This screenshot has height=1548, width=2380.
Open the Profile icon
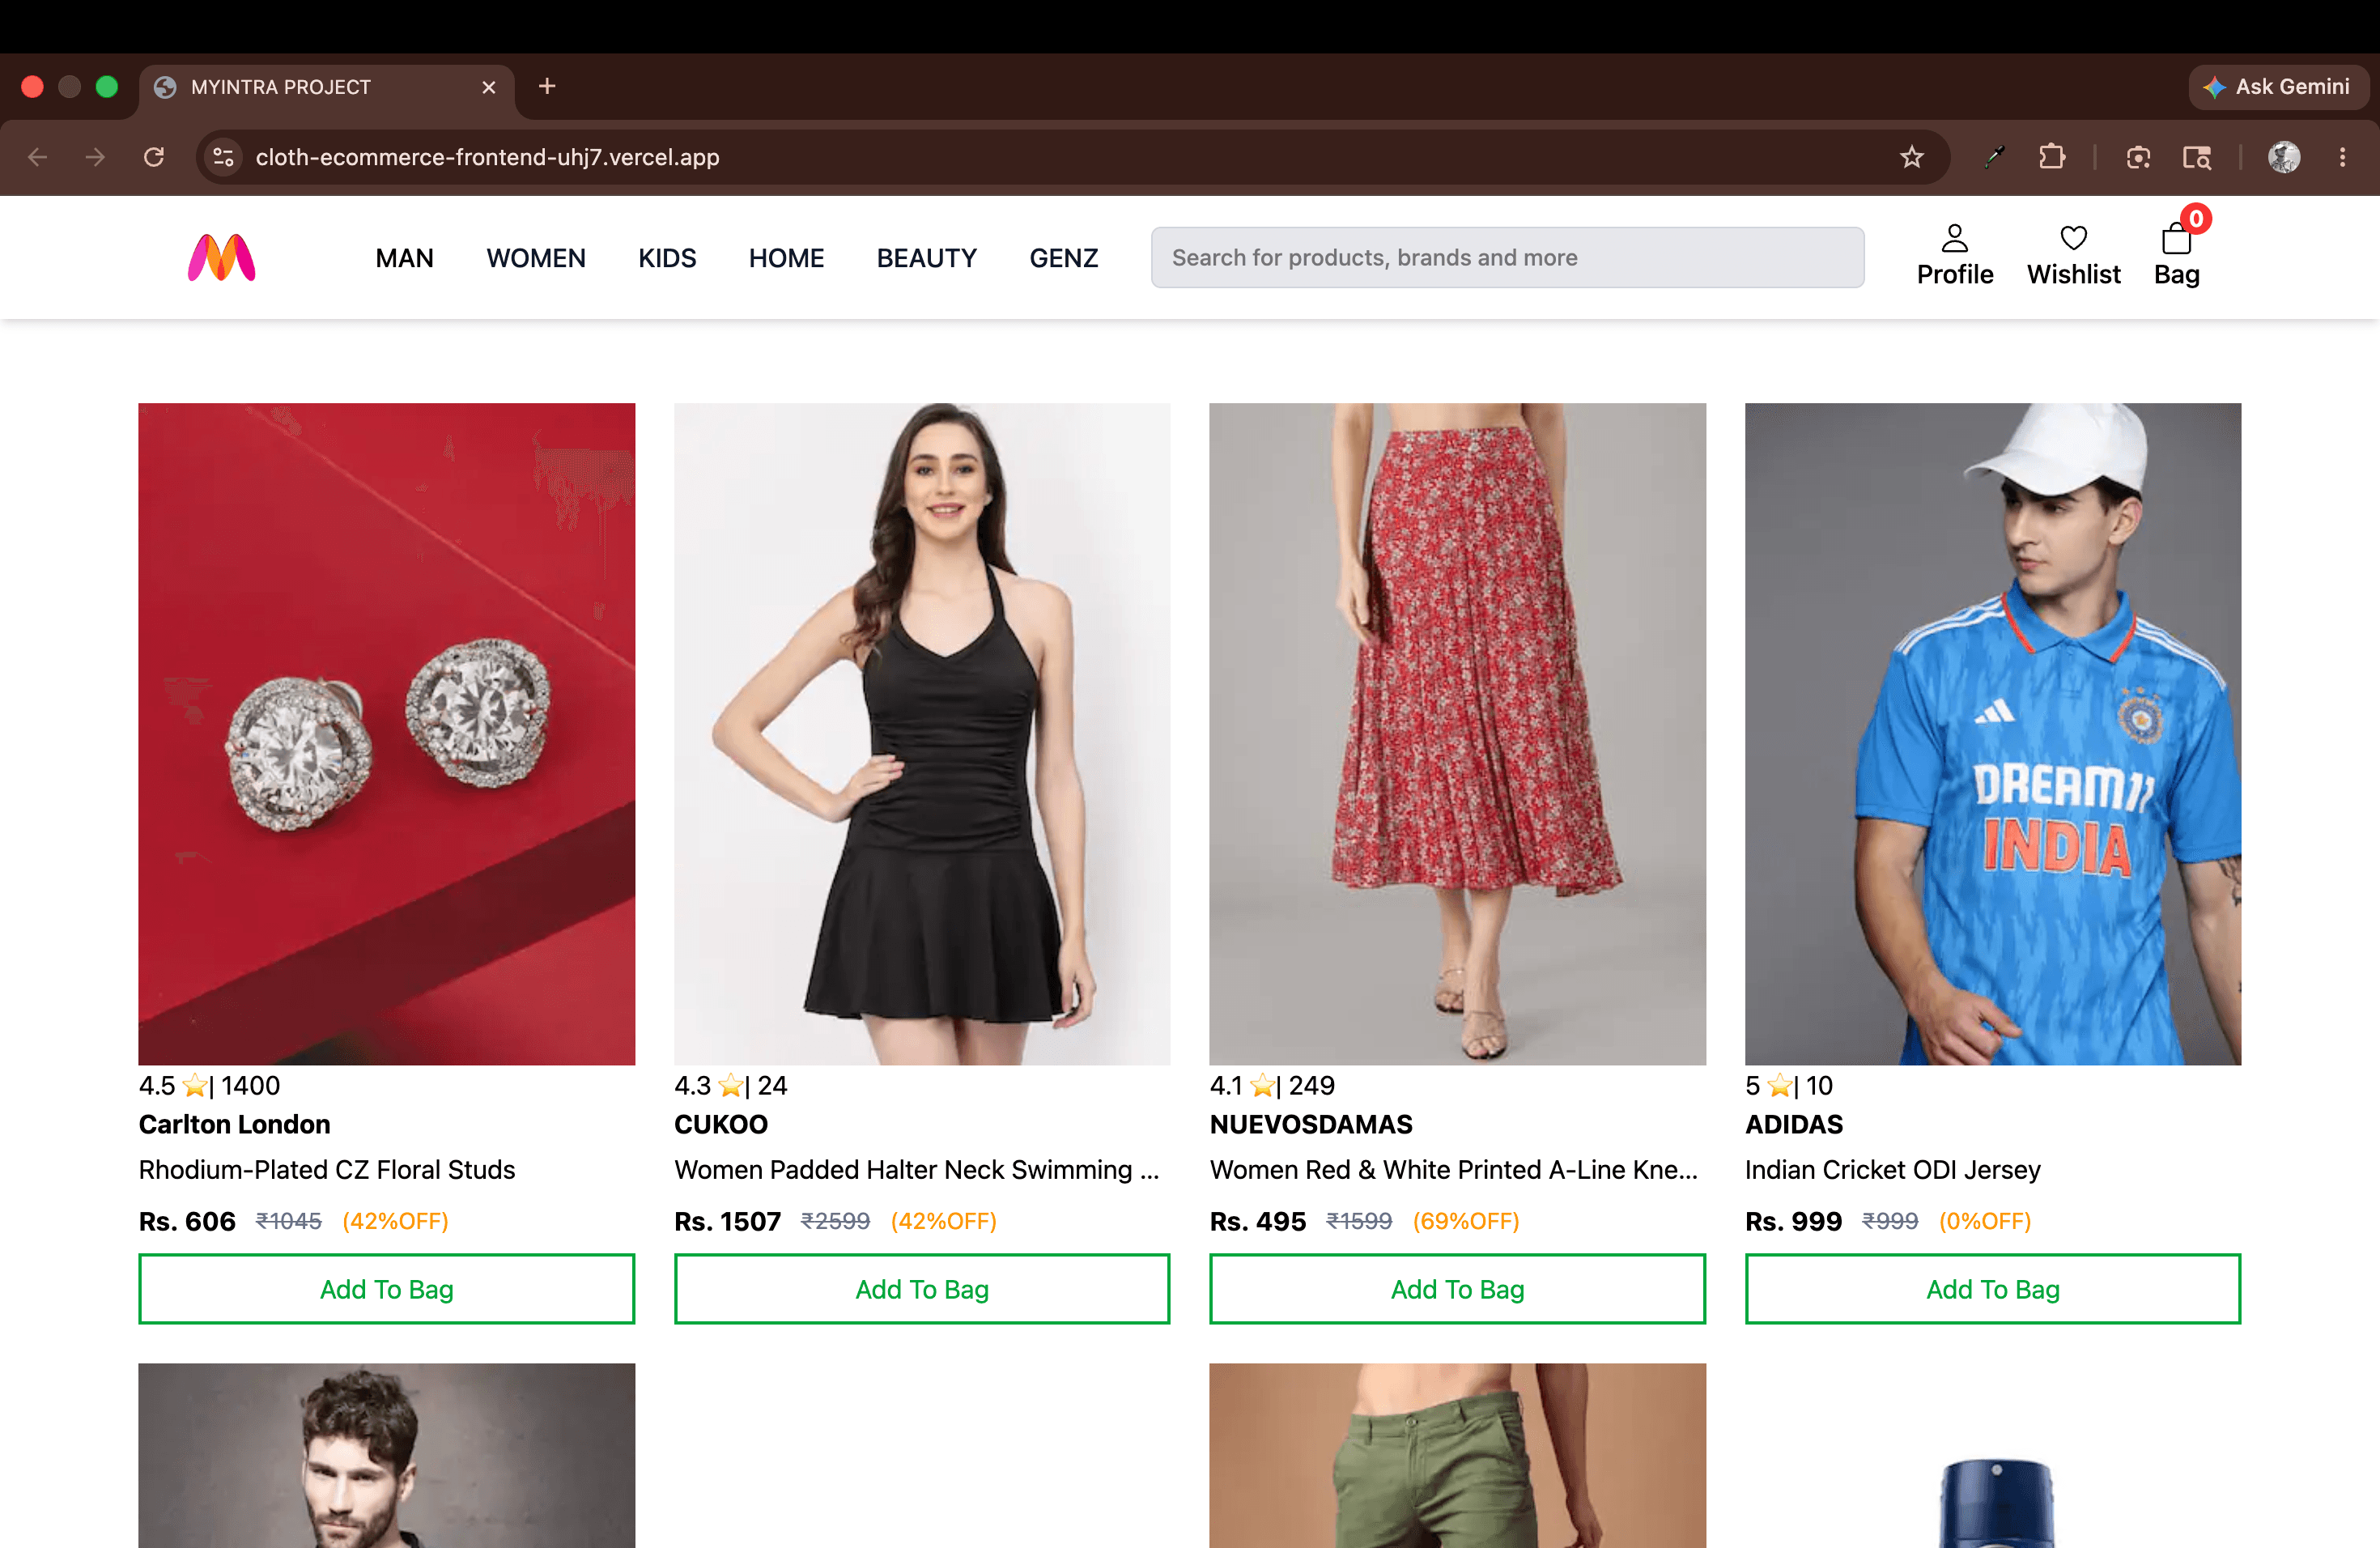pos(1954,238)
